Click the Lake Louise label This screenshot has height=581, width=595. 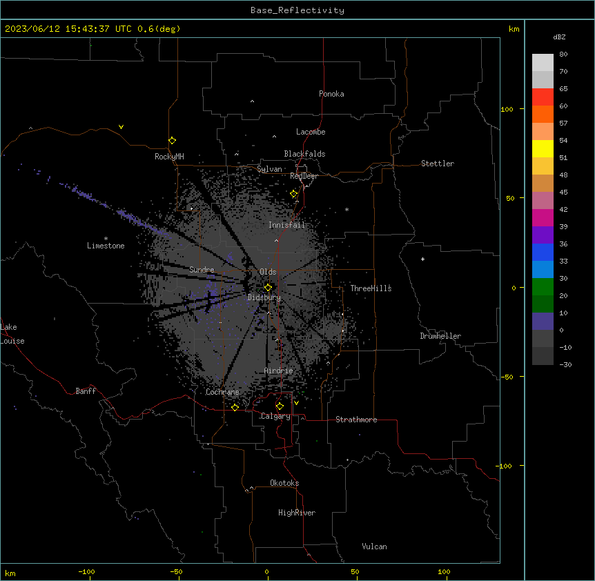coord(12,334)
